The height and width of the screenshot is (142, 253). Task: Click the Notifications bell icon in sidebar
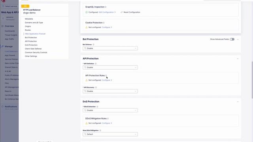pyautogui.click(x=2, y=106)
